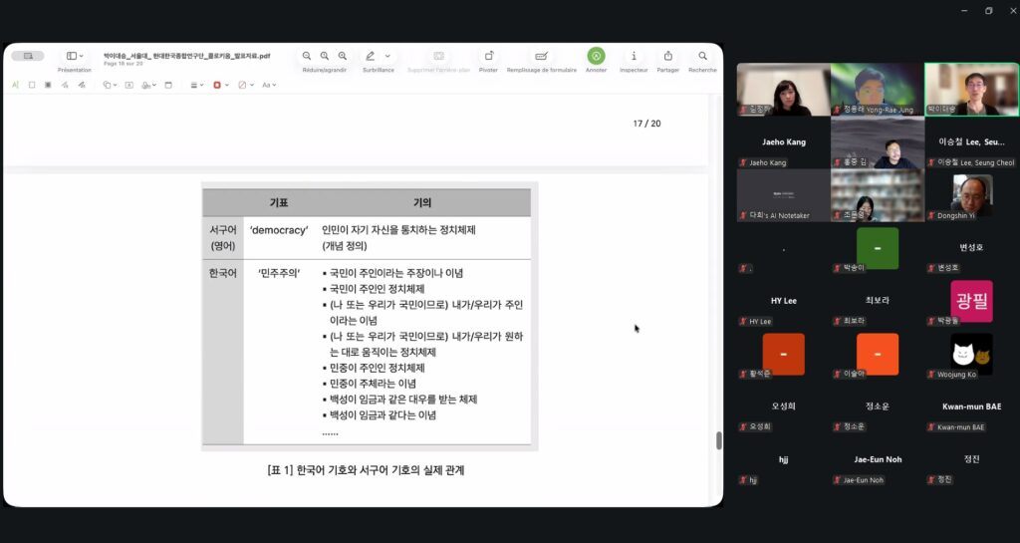Click the page number 17 / 20
1020x543 pixels.
[x=646, y=124]
